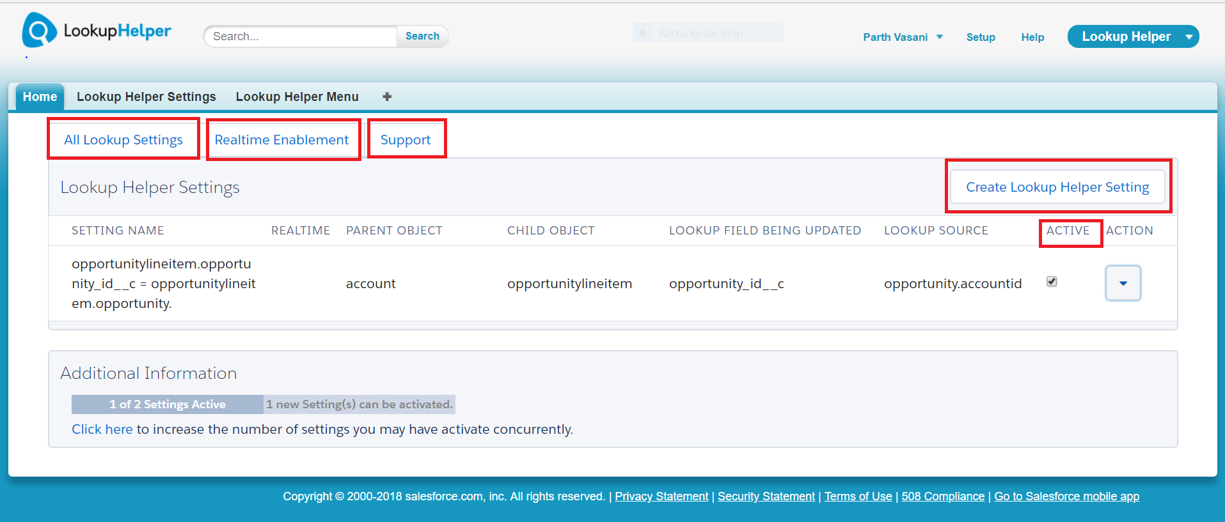Viewport: 1225px width, 522px height.
Task: Open the Security Statement link
Action: point(766,496)
